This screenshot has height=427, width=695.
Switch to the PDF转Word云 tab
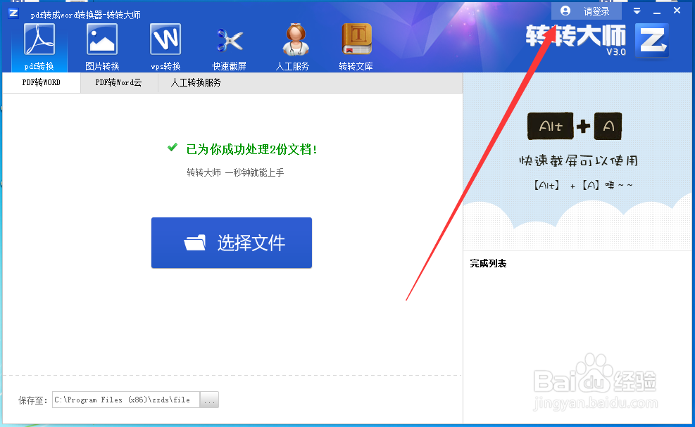[119, 83]
